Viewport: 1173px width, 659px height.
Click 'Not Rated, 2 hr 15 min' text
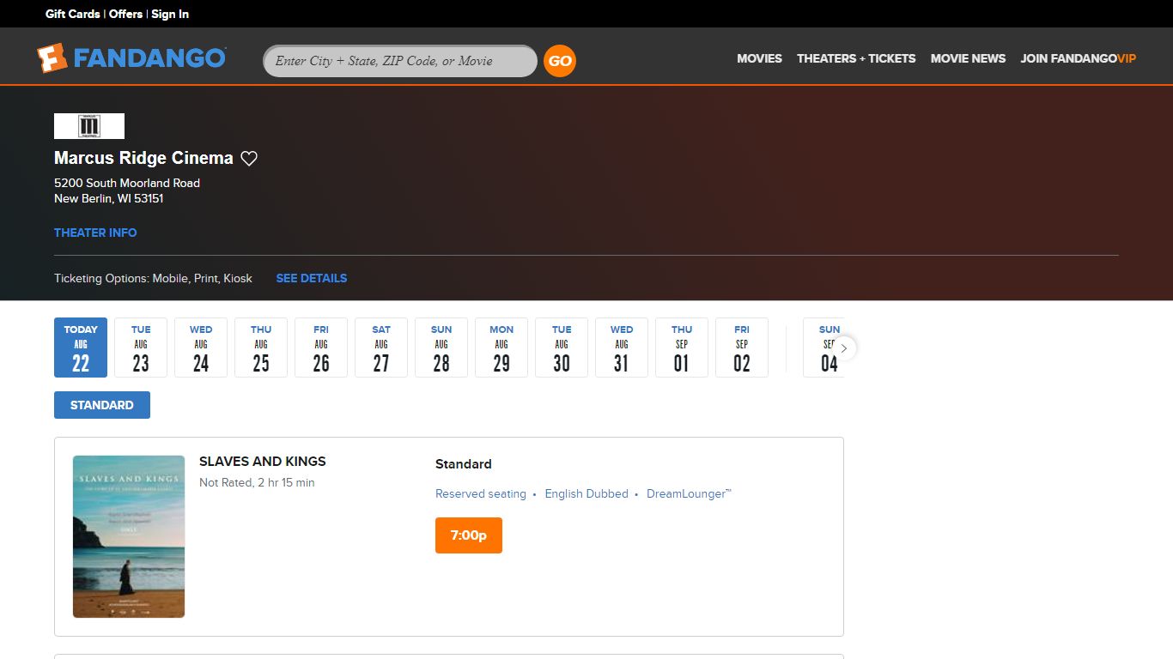coord(257,482)
